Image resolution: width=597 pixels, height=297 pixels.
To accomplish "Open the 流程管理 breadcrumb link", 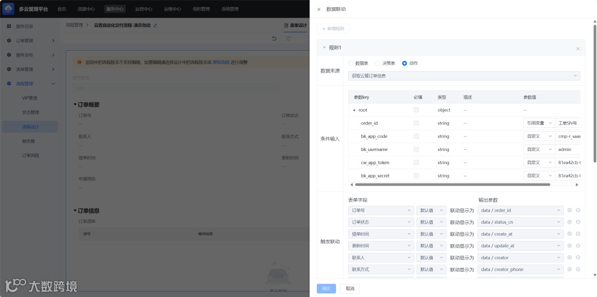I will click(x=74, y=25).
